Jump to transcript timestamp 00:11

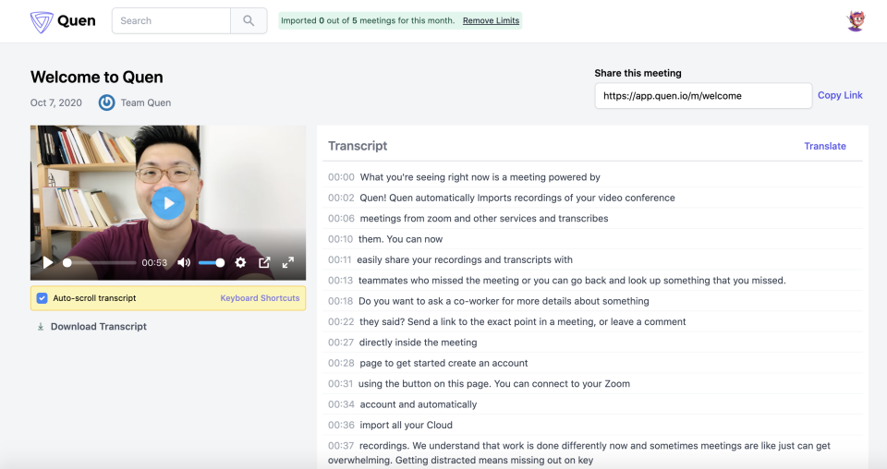(339, 260)
